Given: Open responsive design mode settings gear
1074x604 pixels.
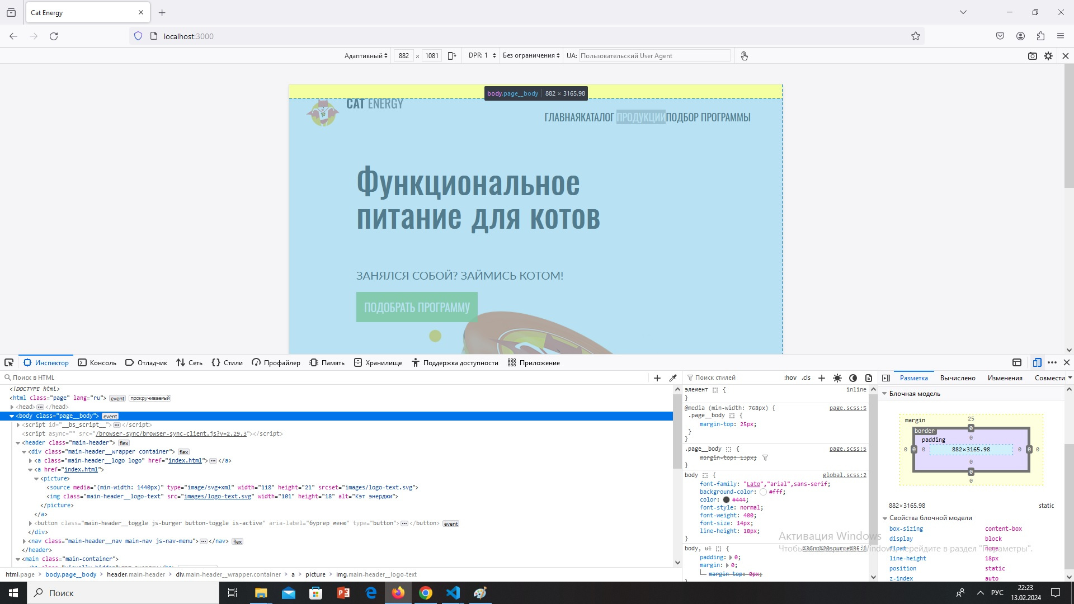Looking at the screenshot, I should [x=1048, y=55].
